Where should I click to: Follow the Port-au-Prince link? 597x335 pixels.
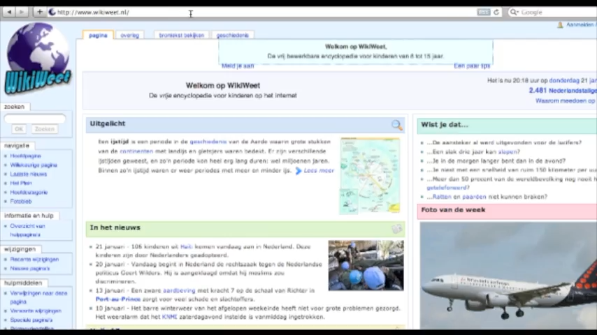click(118, 299)
